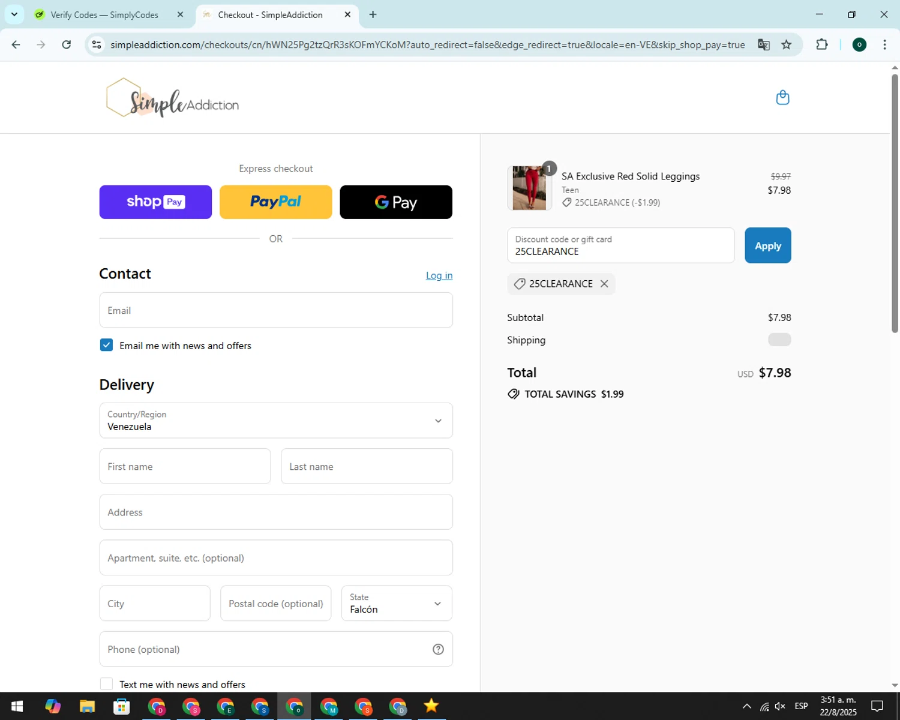The width and height of the screenshot is (900, 720).
Task: Show hidden system tray icons
Action: [x=746, y=706]
